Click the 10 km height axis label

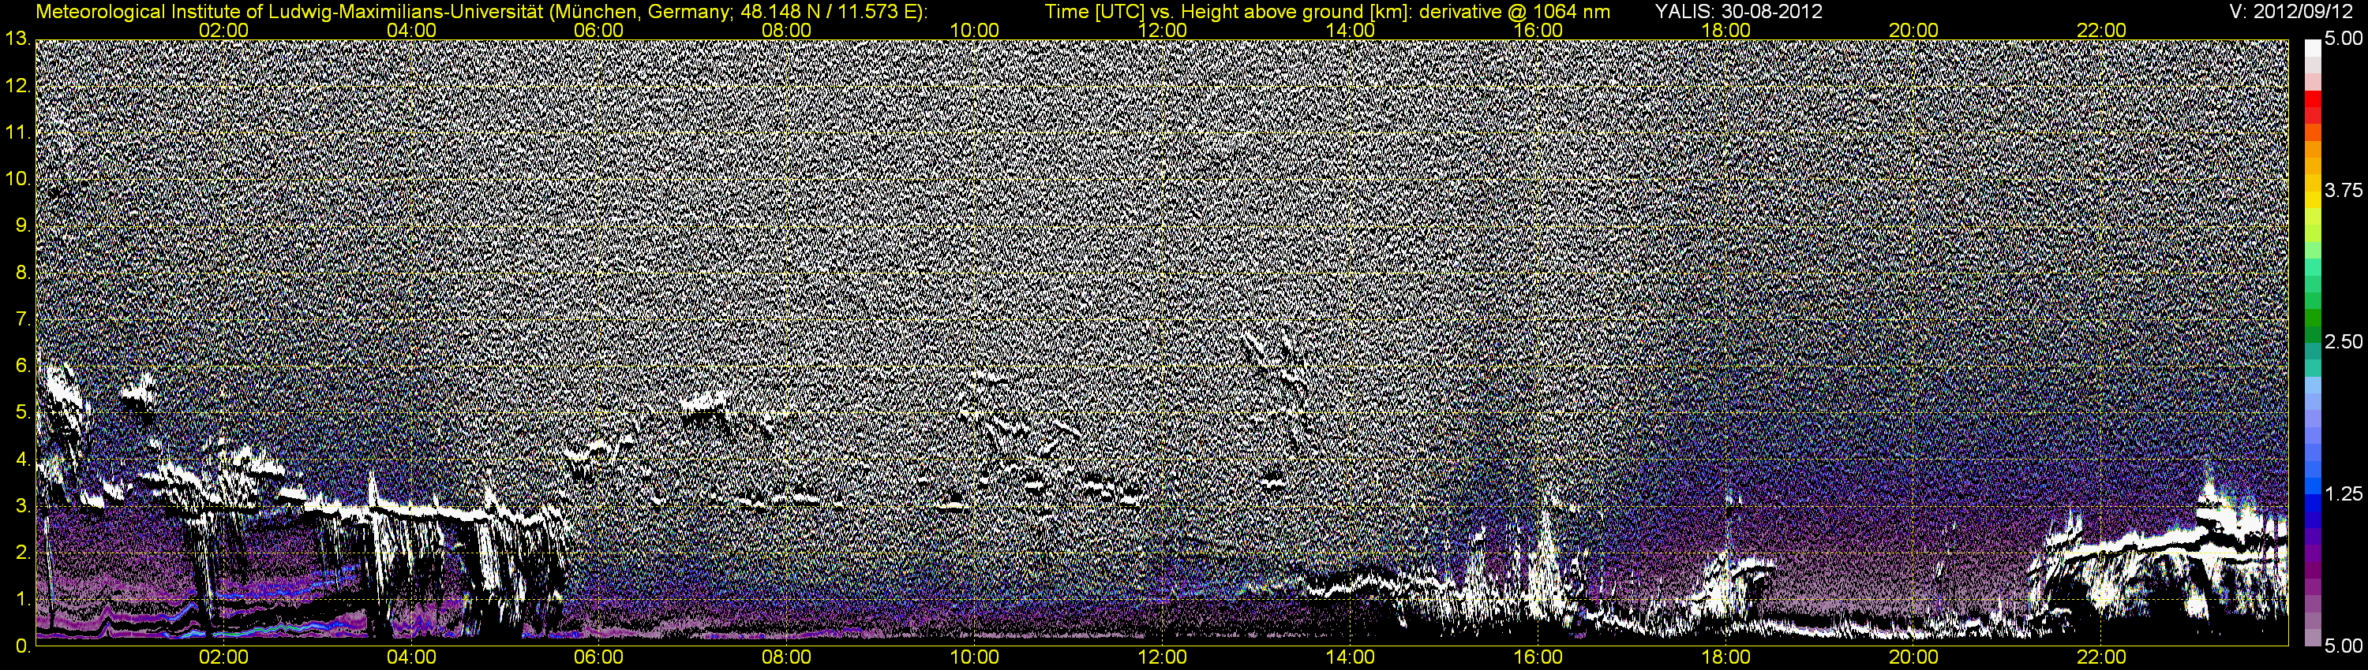[x=17, y=179]
